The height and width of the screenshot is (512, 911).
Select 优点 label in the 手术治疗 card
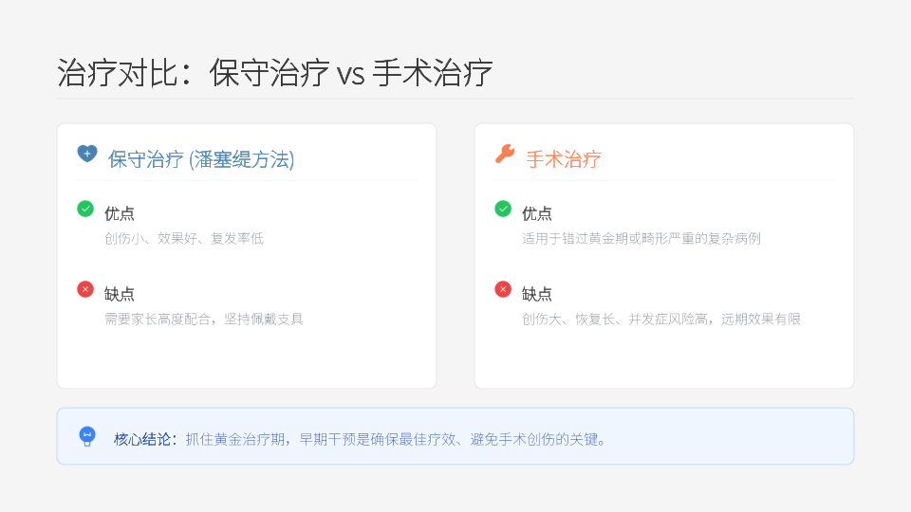[537, 213]
